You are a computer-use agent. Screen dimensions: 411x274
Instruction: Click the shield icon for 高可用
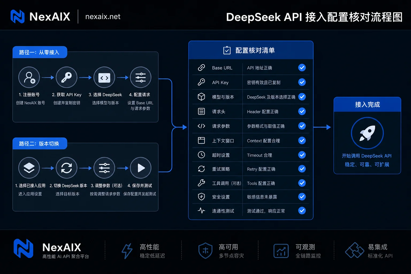pos(205,251)
